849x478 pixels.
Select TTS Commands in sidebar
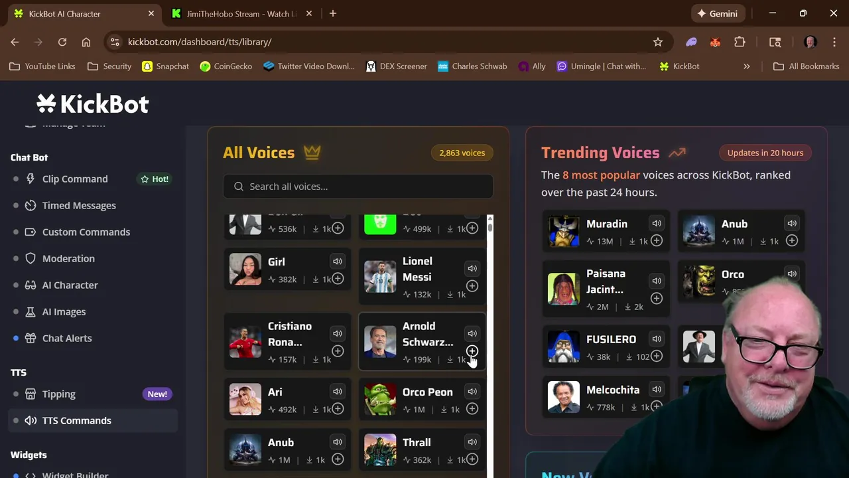(x=93, y=420)
